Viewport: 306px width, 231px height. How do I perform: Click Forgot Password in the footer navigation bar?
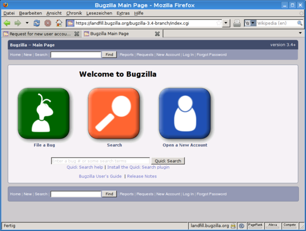click(212, 194)
